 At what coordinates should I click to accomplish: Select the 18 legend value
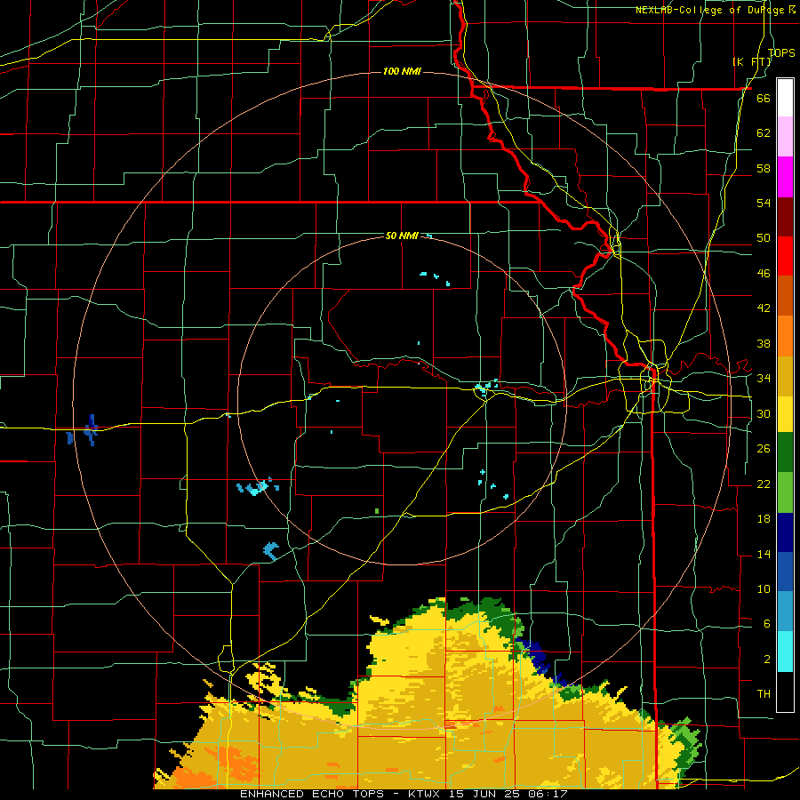tap(764, 519)
